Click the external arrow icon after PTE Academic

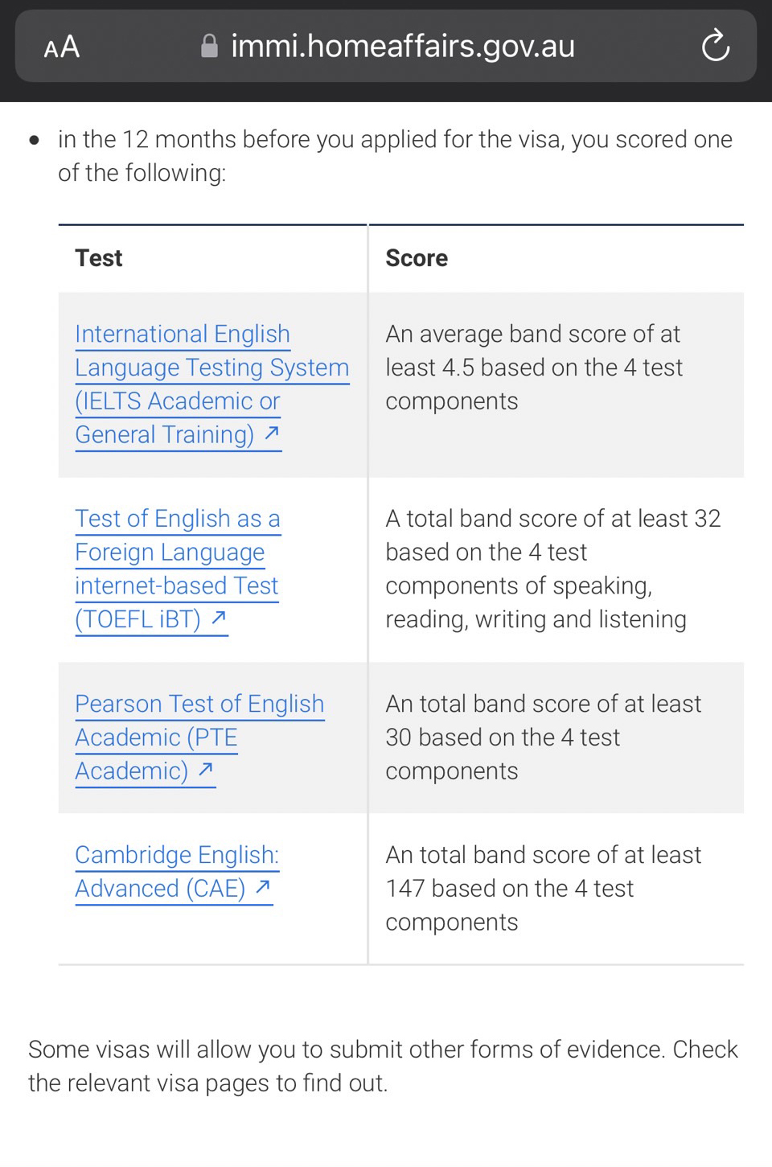click(206, 770)
